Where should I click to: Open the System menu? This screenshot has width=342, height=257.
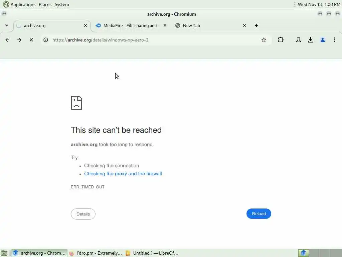62,4
